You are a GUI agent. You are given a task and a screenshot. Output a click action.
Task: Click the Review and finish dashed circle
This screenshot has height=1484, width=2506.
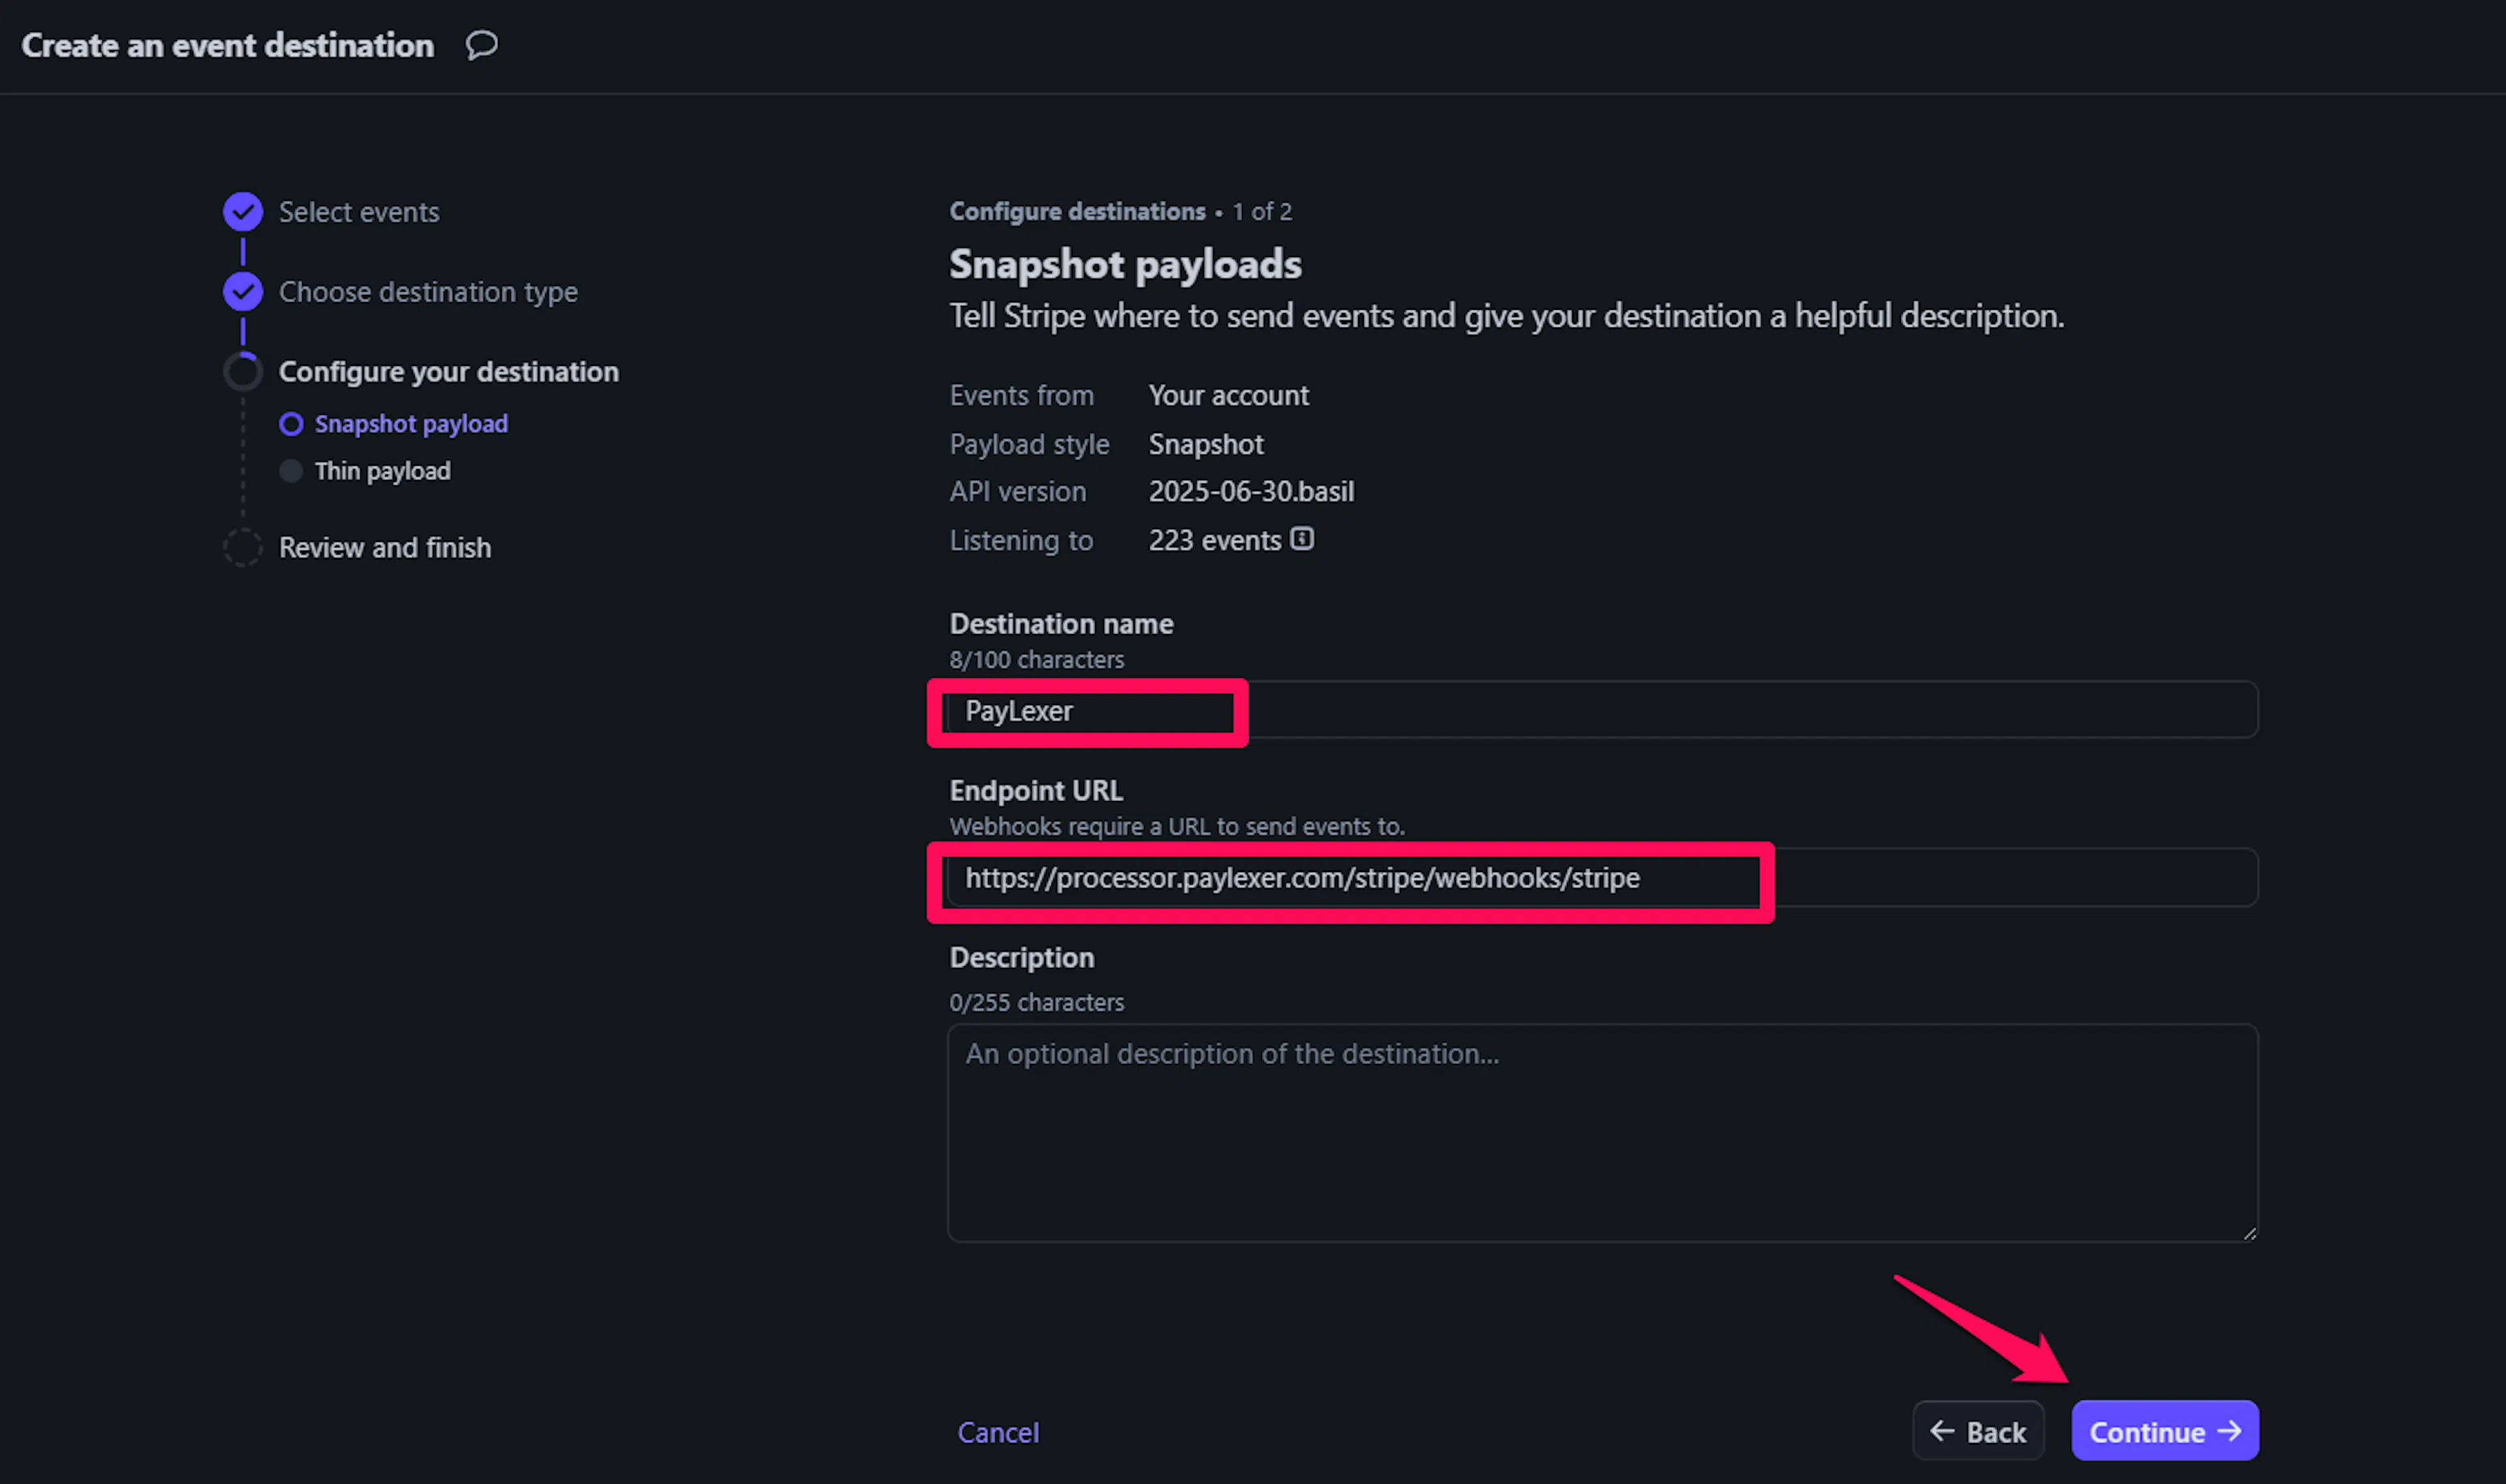(x=243, y=548)
